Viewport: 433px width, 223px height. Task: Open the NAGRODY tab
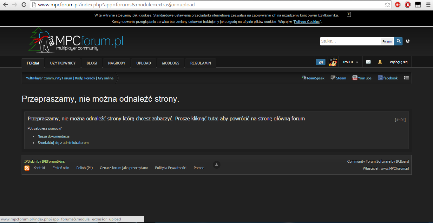coord(117,63)
